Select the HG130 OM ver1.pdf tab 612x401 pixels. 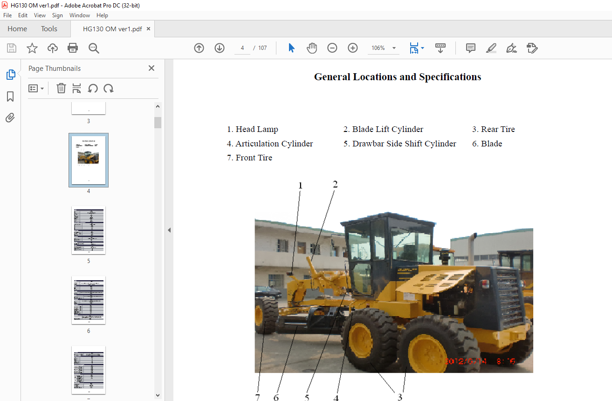(112, 29)
